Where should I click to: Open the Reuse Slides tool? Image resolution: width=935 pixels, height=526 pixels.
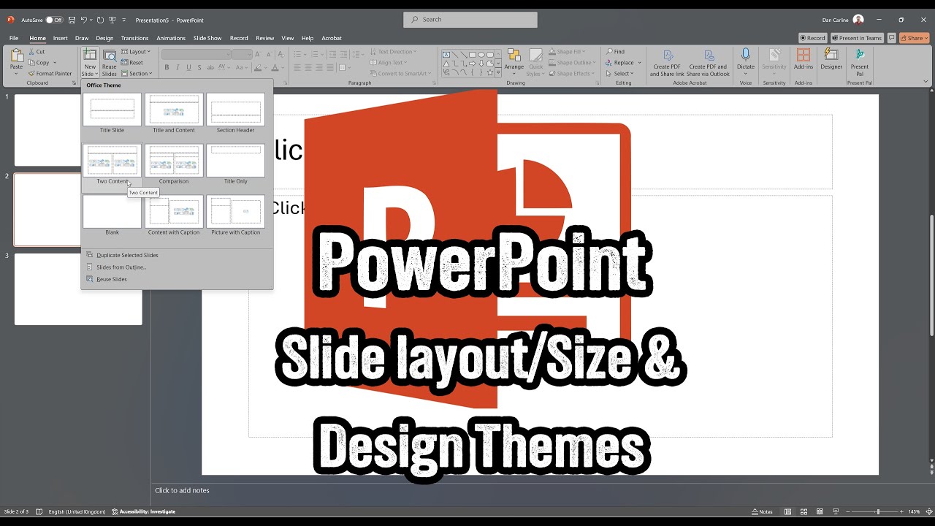coord(110,63)
